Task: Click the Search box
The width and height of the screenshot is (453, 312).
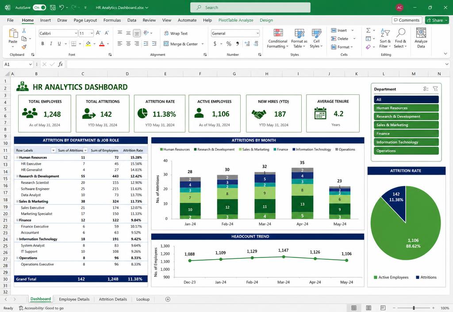Action: click(x=250, y=8)
